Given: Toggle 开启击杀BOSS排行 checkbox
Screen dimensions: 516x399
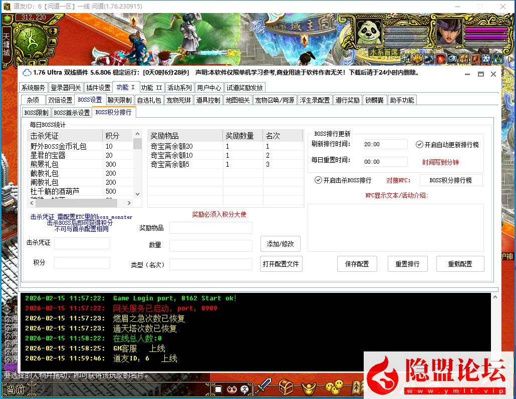Looking at the screenshot, I should (x=318, y=180).
